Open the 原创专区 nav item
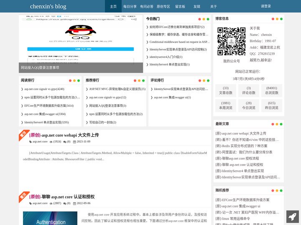 point(163,6)
